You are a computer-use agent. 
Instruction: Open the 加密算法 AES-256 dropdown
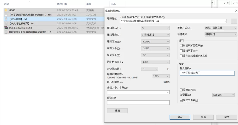click(223, 95)
